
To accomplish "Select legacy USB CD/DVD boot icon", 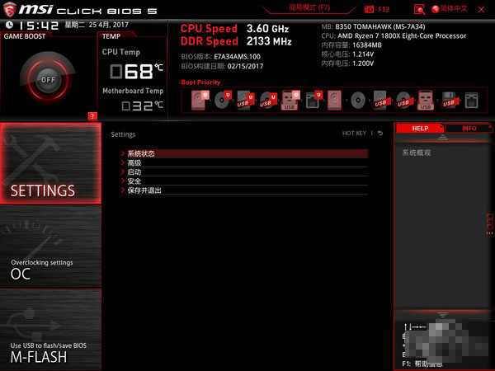I will tap(403, 100).
